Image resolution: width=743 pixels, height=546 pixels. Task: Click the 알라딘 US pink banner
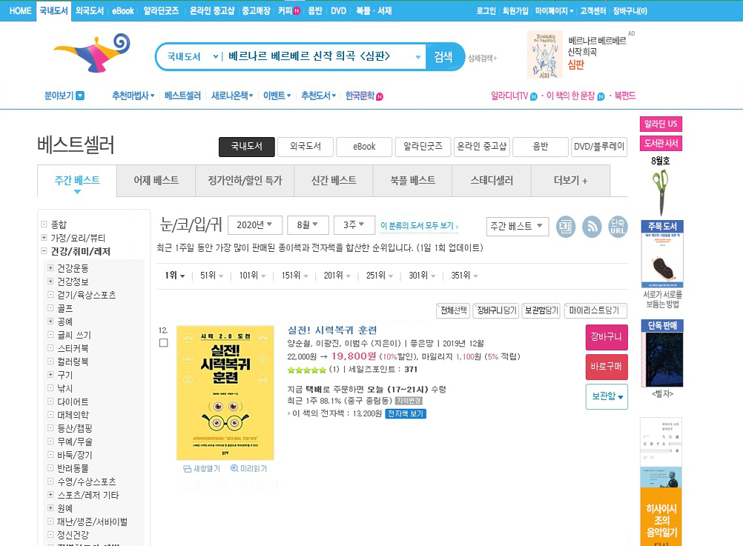[661, 124]
